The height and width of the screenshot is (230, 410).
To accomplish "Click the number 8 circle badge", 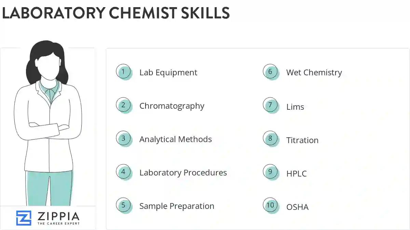I will (270, 138).
